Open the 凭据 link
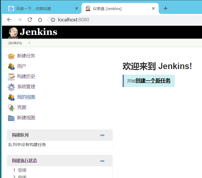Viewport: 202px width, 178px height. point(22,107)
